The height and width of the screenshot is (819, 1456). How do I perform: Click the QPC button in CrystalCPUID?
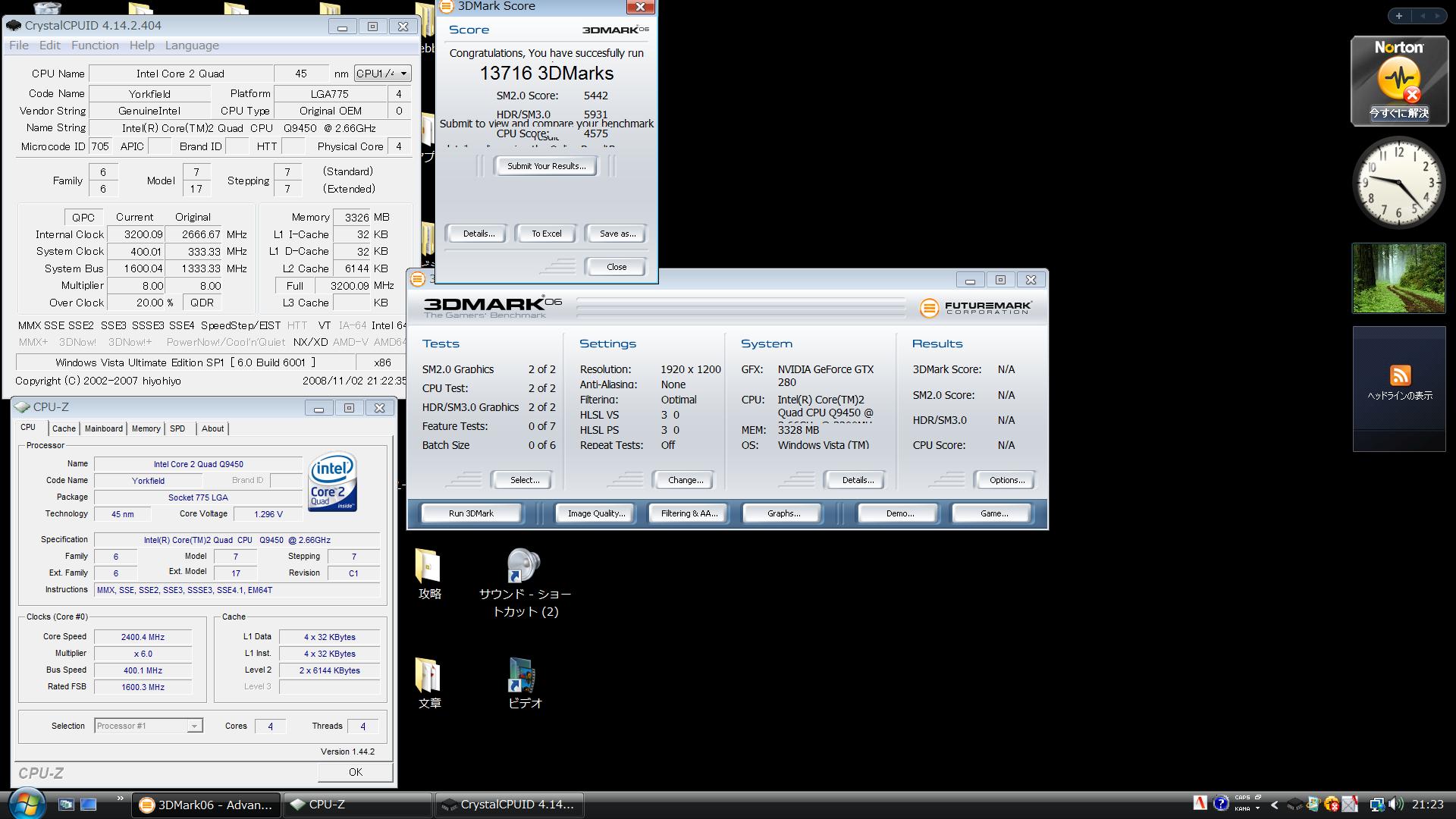click(x=83, y=217)
